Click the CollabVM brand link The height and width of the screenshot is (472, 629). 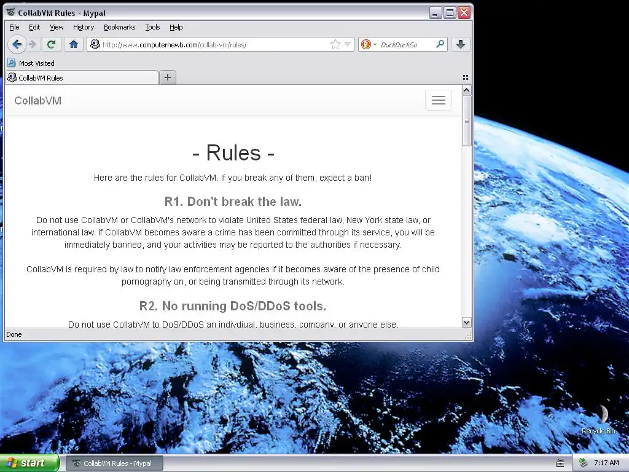click(x=37, y=101)
